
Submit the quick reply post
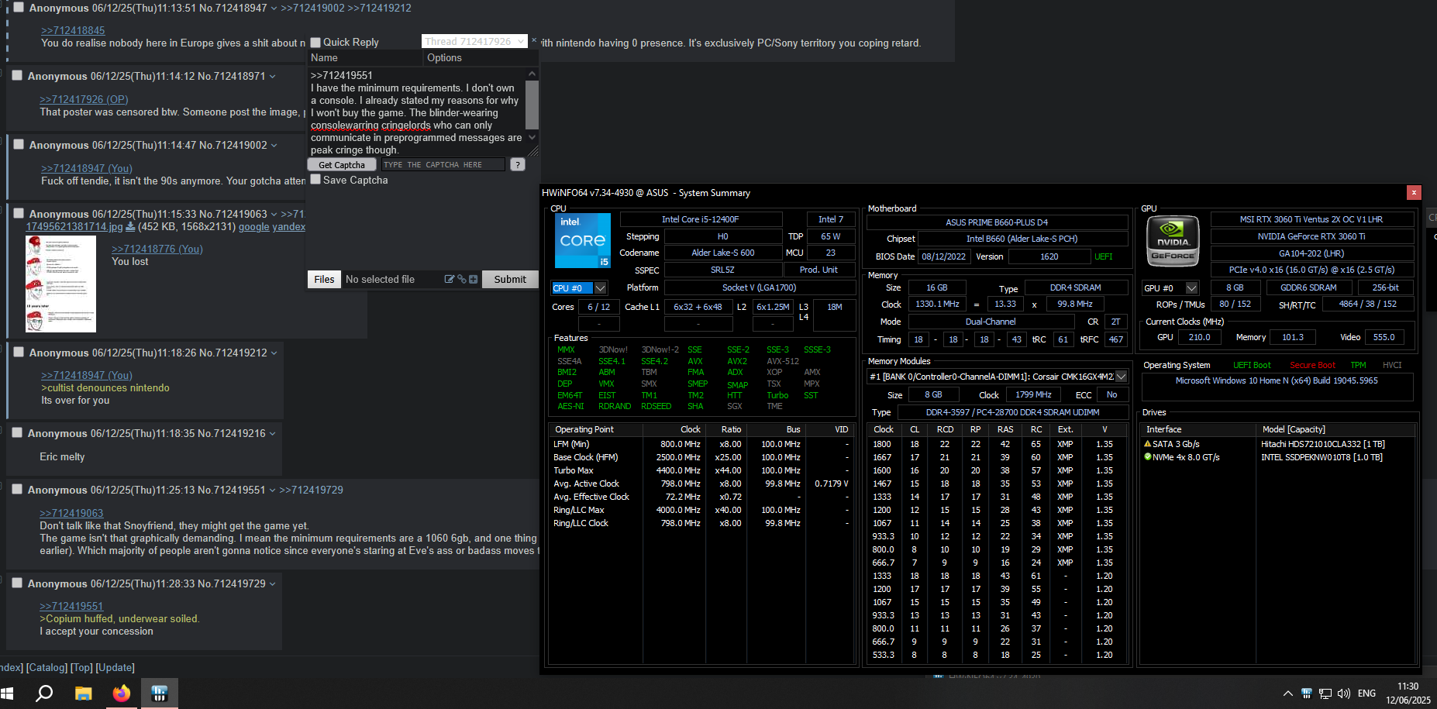coord(510,280)
